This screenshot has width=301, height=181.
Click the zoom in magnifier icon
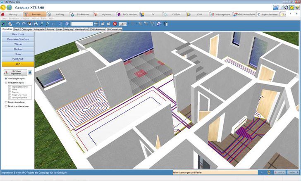tap(42, 24)
